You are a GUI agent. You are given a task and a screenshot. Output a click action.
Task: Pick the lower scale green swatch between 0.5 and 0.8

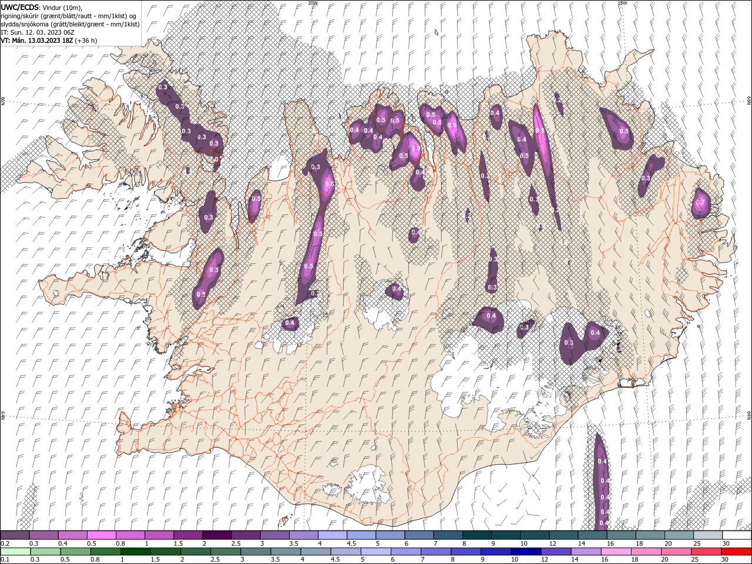click(75, 552)
